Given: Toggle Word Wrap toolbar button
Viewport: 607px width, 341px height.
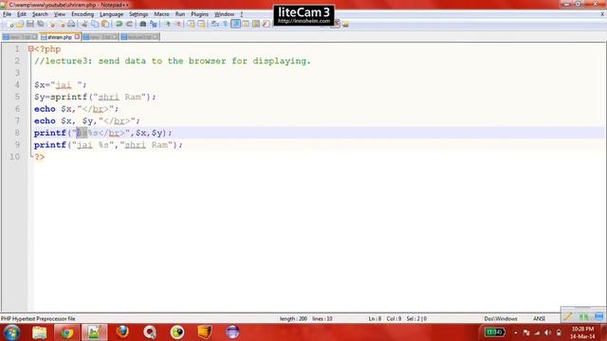Looking at the screenshot, I should [215, 25].
